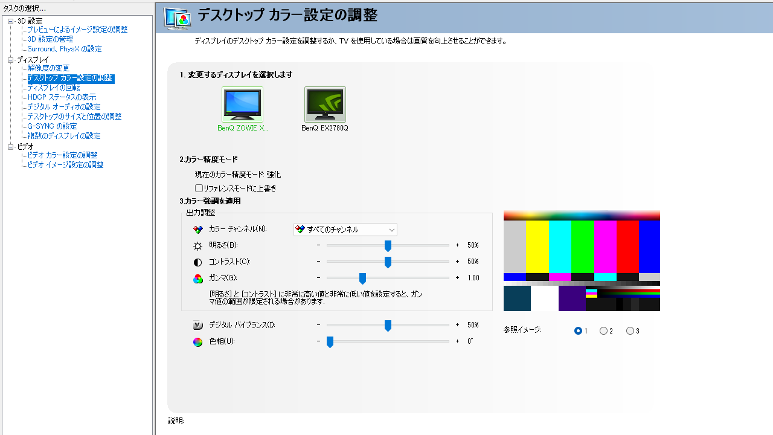Select the BenQ ZOWIE display icon

242,105
